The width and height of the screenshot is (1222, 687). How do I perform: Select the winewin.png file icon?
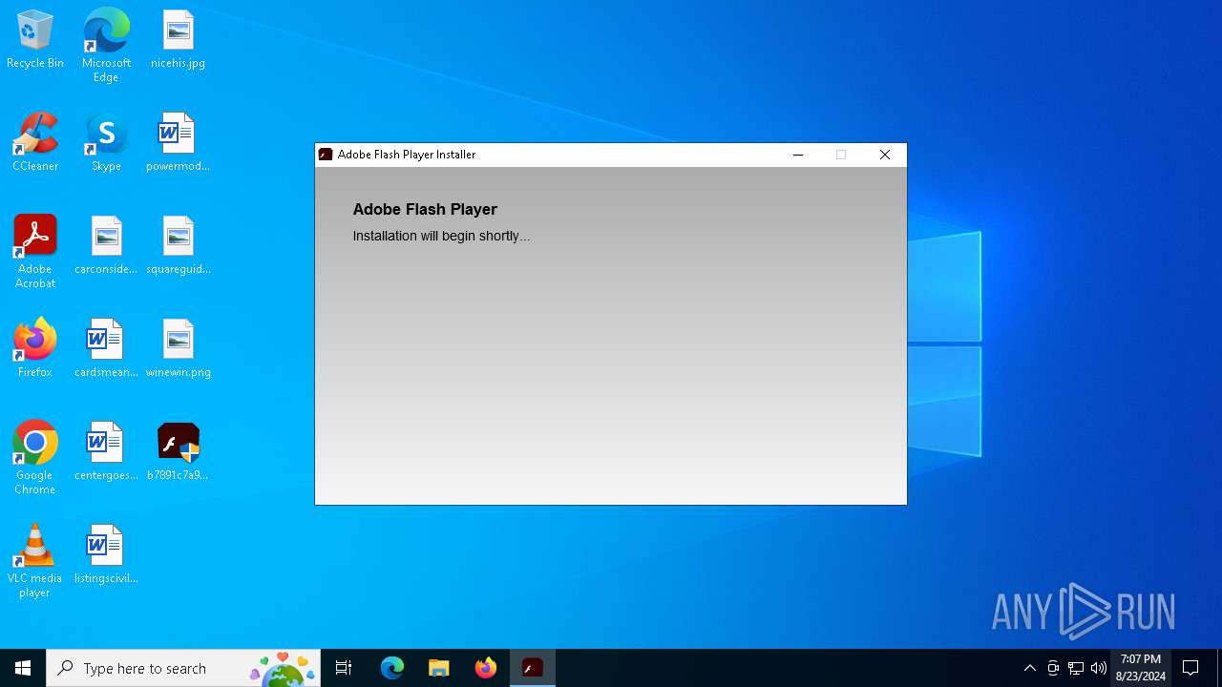[x=178, y=349]
